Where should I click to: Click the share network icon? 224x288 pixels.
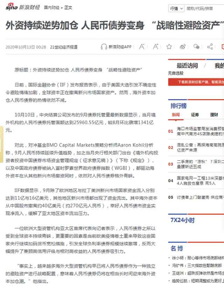point(210,47)
